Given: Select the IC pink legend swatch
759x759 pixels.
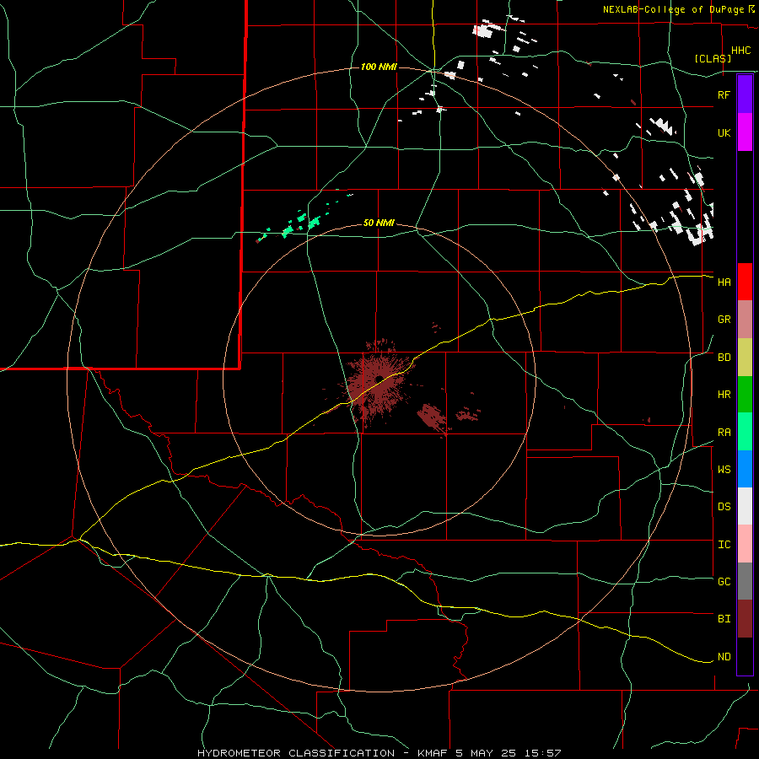Looking at the screenshot, I should [x=745, y=544].
